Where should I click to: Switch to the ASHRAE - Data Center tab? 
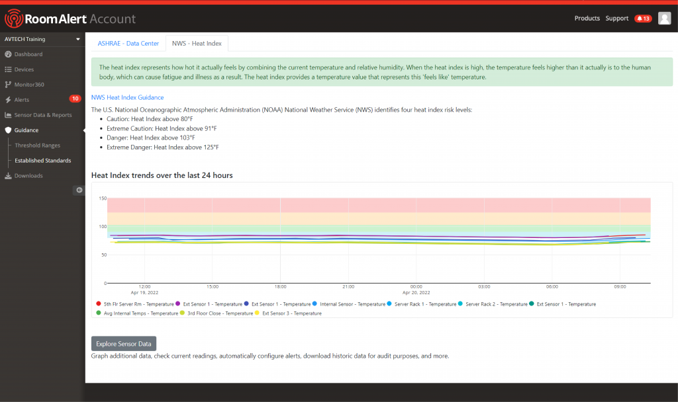point(128,44)
